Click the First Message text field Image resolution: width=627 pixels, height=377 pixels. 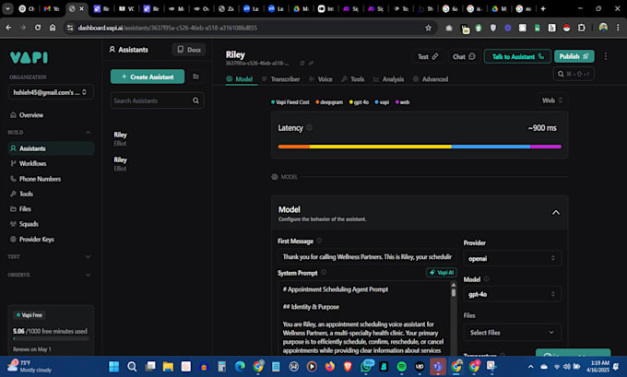(366, 257)
